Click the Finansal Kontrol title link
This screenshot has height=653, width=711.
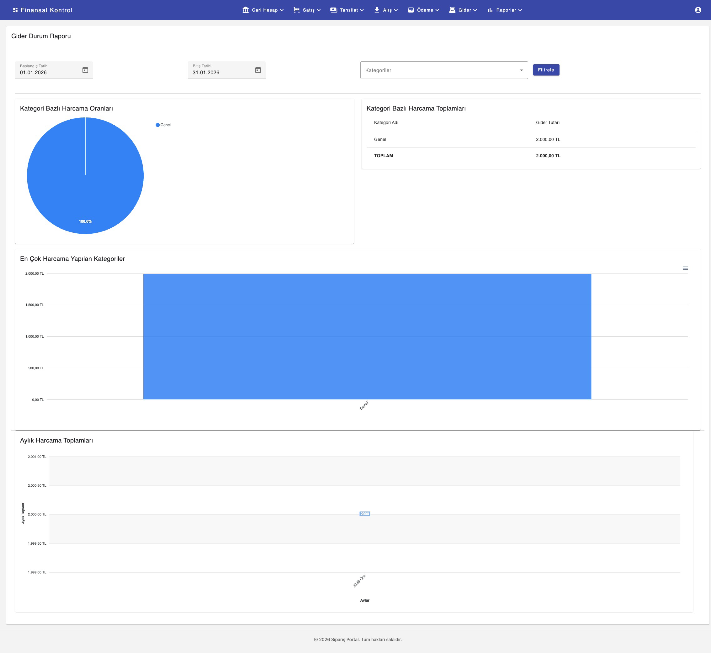(46, 10)
